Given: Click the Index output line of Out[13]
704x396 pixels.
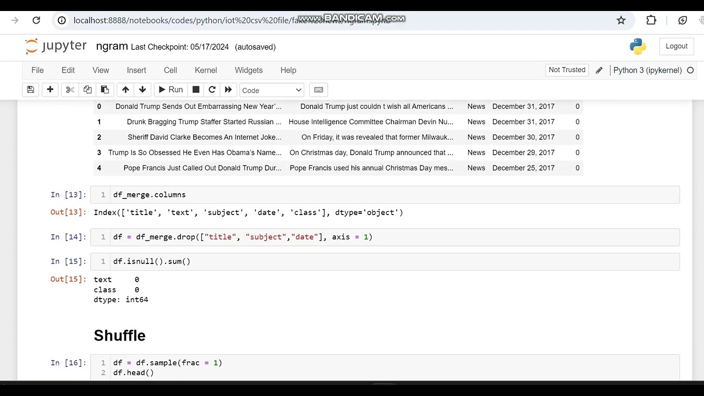Looking at the screenshot, I should click(248, 212).
